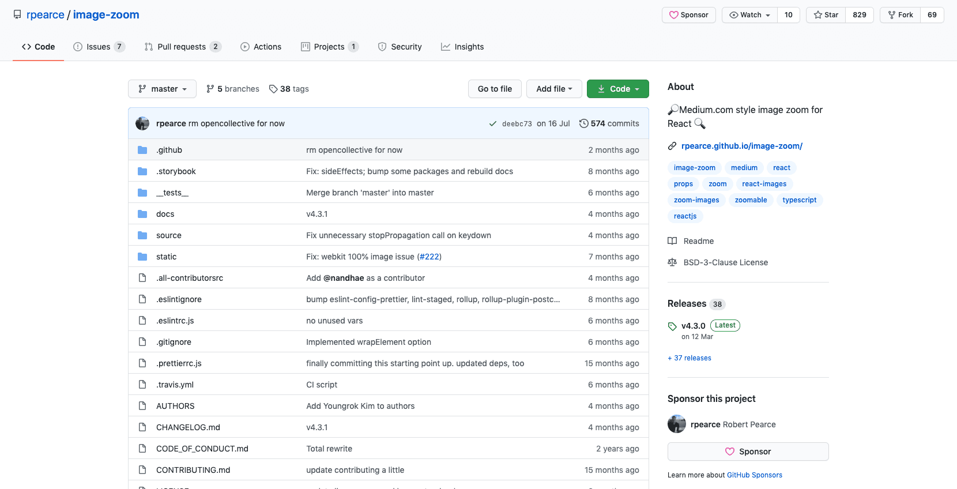Open the rpearce owner link
957x489 pixels.
coord(46,14)
